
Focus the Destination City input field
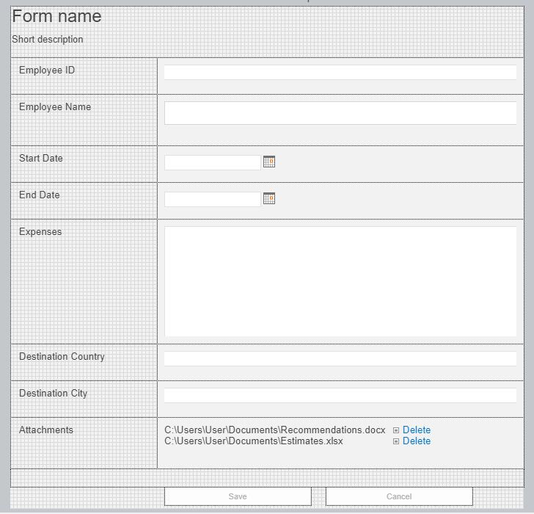pos(340,395)
